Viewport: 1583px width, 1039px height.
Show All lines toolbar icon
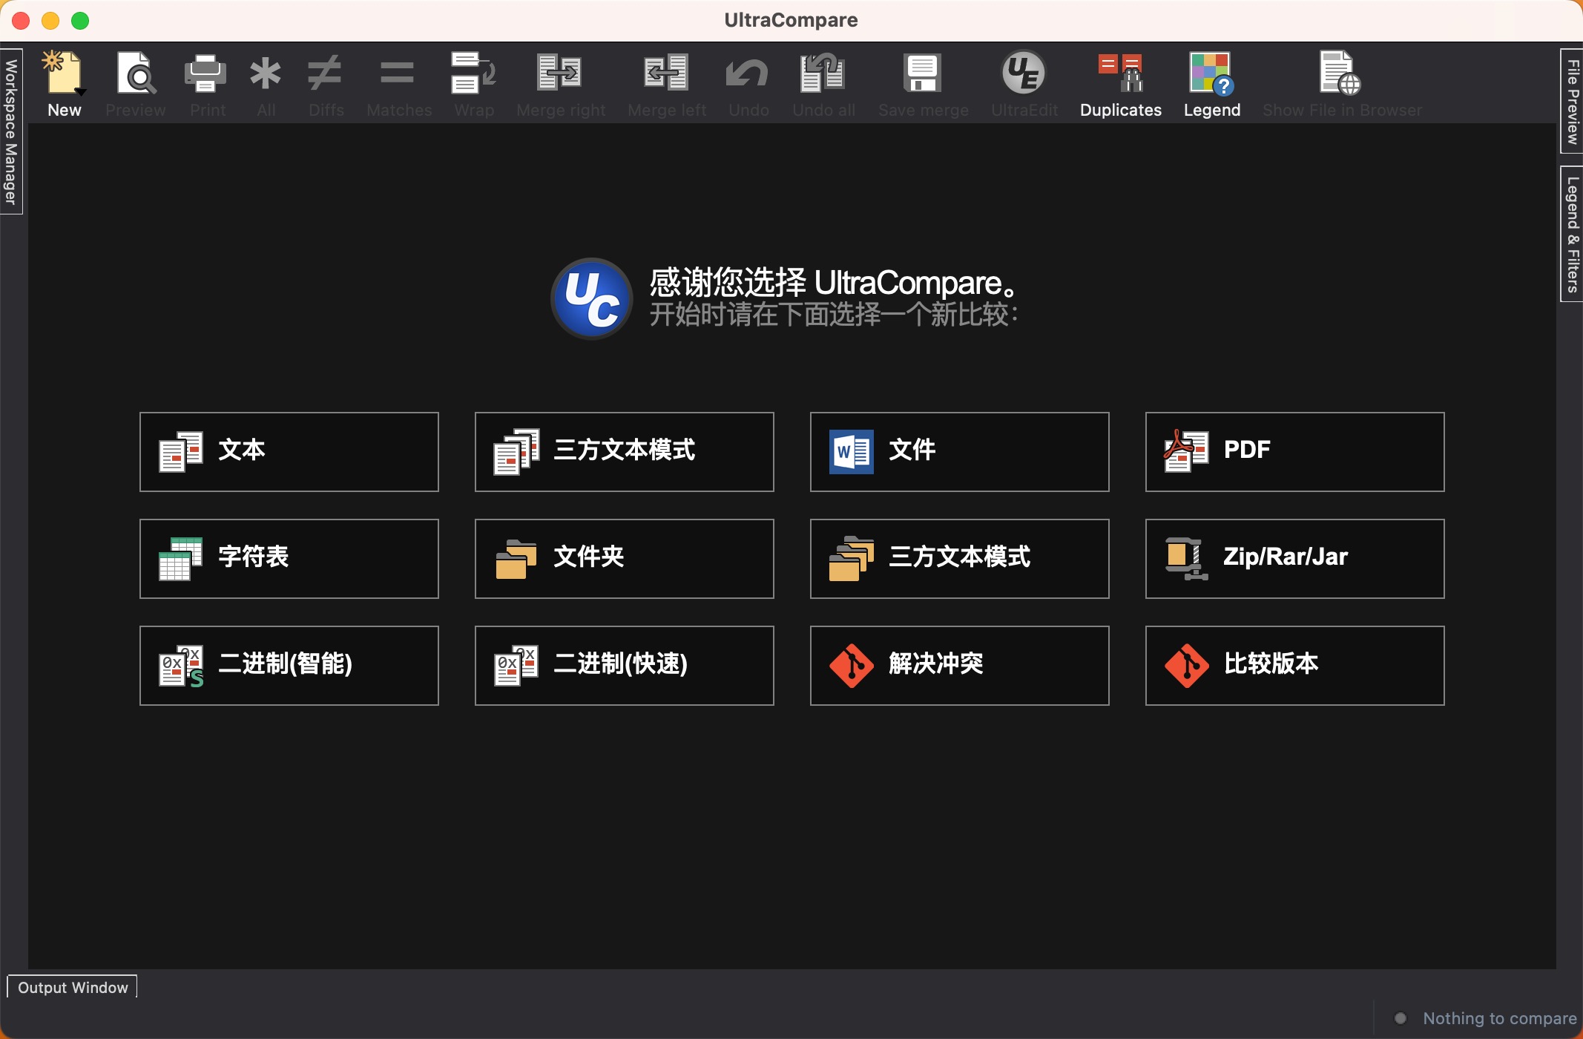[266, 73]
